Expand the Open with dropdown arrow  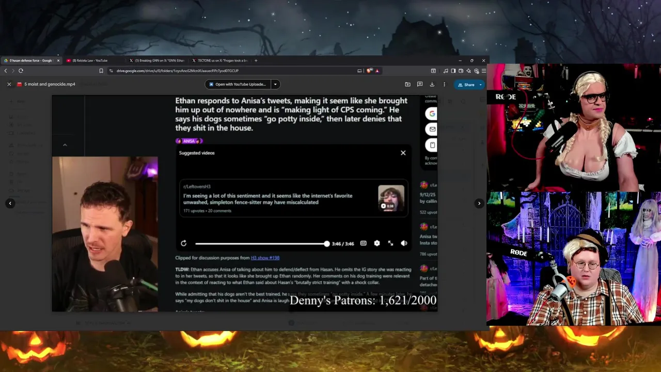point(275,84)
